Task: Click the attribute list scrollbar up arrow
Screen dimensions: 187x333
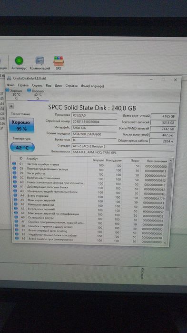Action: point(171,161)
